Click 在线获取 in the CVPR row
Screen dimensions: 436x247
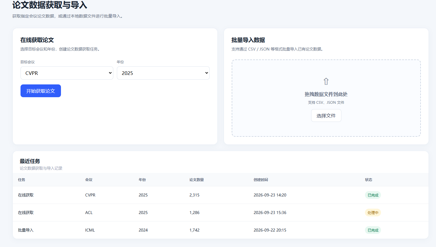26,195
